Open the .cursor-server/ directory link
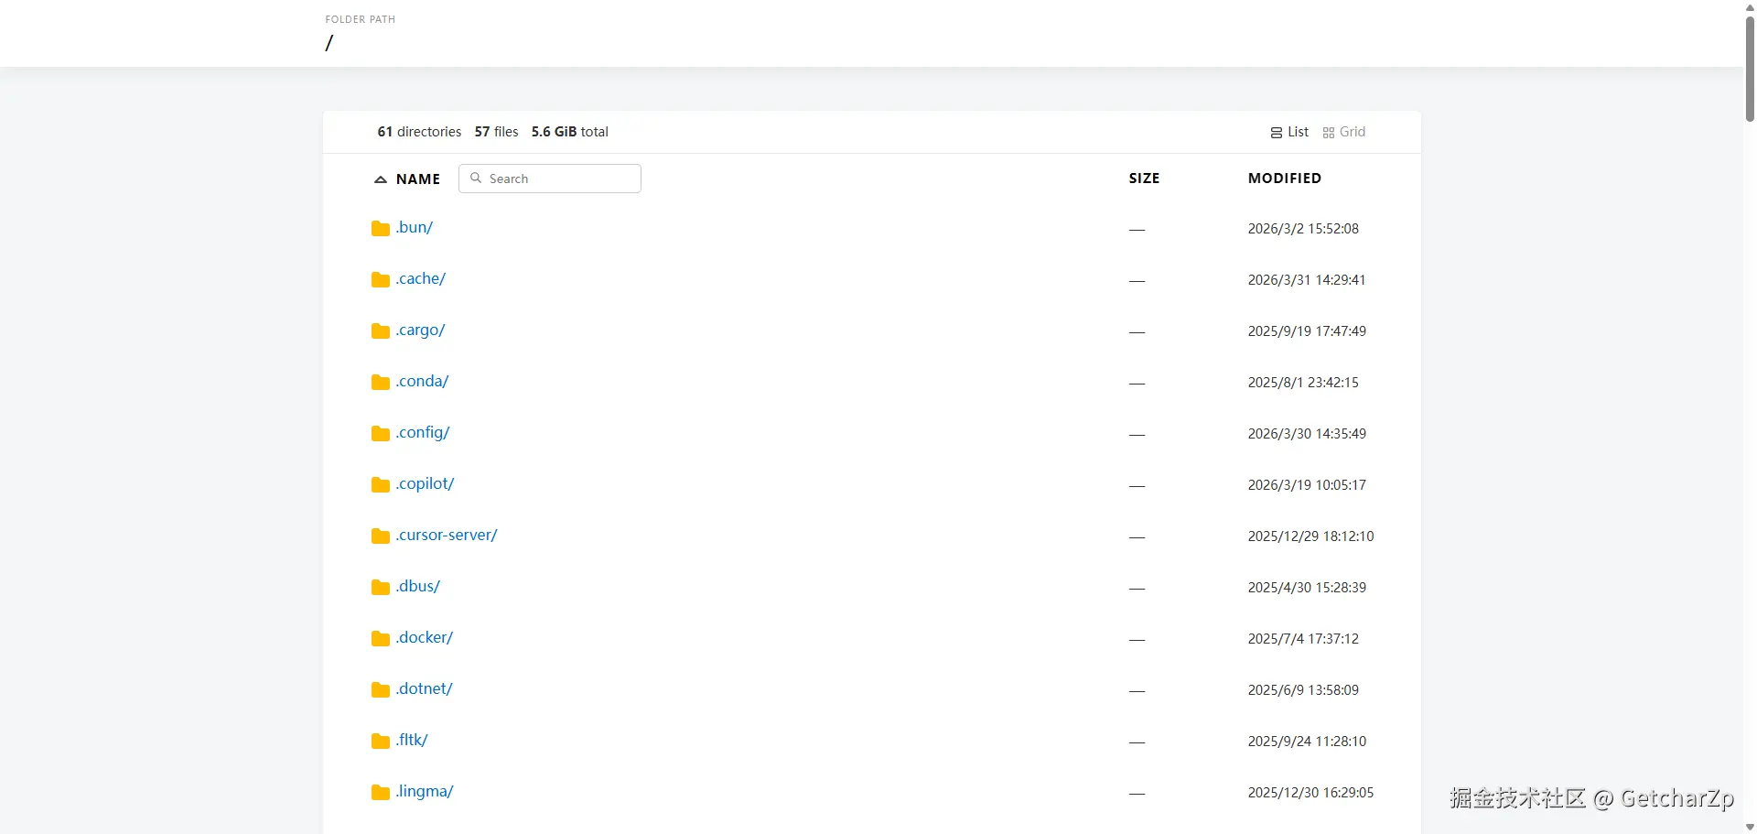 [x=447, y=535]
